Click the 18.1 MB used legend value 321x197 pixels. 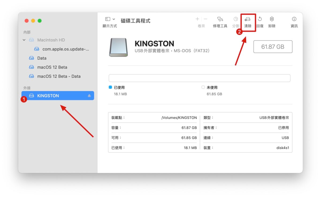(120, 94)
